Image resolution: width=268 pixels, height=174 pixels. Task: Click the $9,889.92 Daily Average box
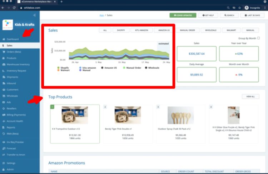tap(197, 75)
